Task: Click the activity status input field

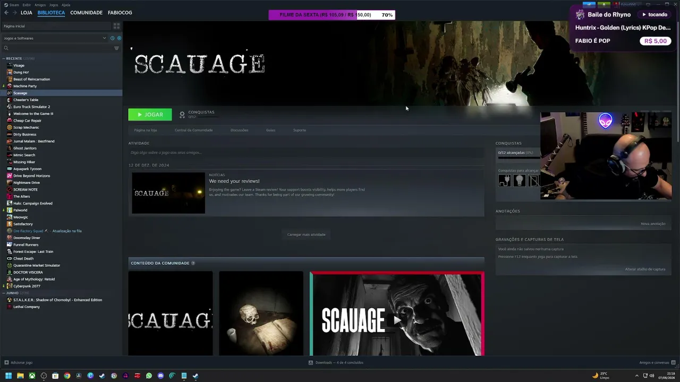Action: [x=306, y=153]
